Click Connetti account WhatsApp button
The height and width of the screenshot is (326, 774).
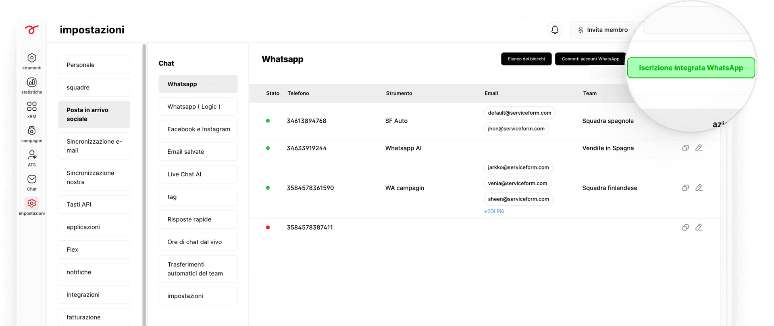(590, 59)
